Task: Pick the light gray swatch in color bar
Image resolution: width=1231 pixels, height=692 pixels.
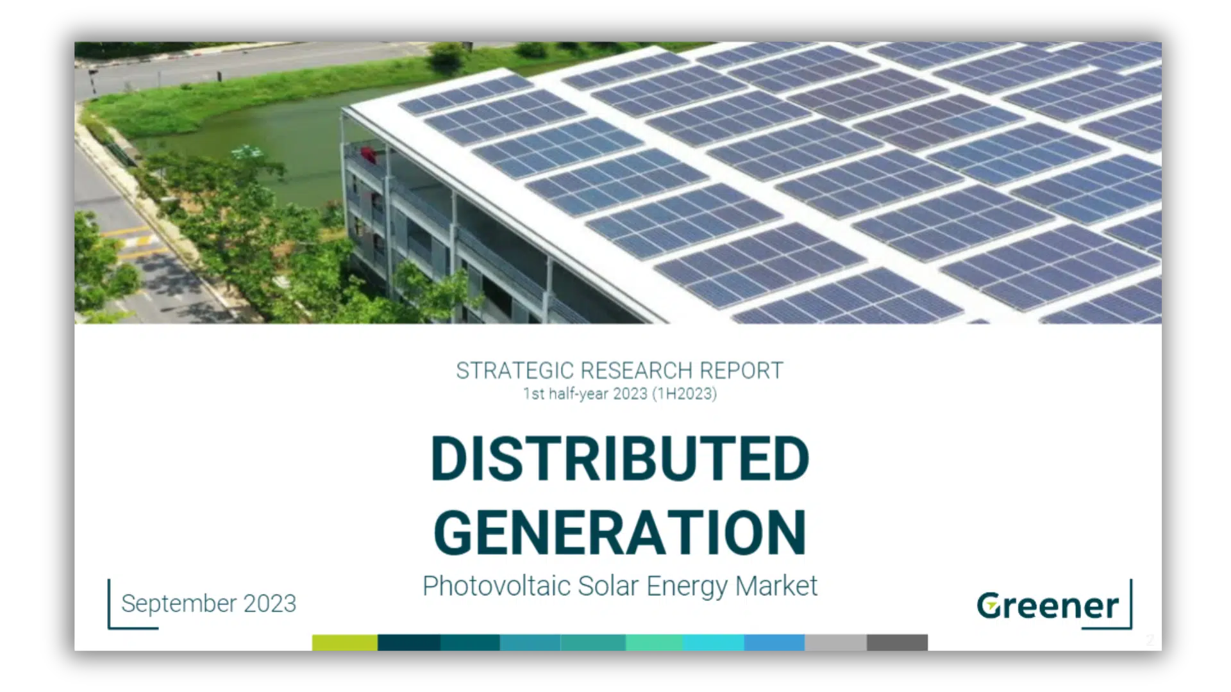Action: 835,643
